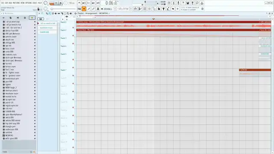Viewport: 274px width, 154px height.
Task: Click the microphone recording icon
Action: click(178, 3)
